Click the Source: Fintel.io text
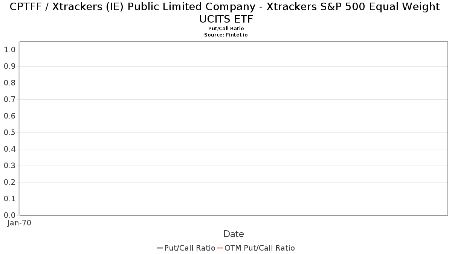 tap(226, 35)
